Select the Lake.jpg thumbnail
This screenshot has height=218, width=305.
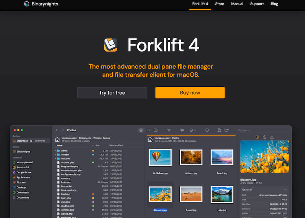pyautogui.click(x=222, y=194)
